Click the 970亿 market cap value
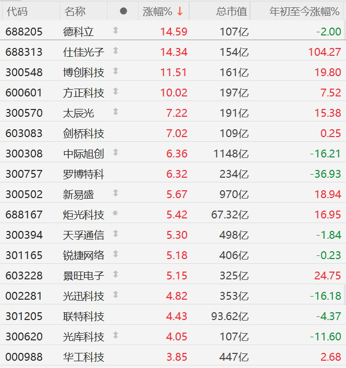Screen dimensions: 346x368 [x=234, y=194]
